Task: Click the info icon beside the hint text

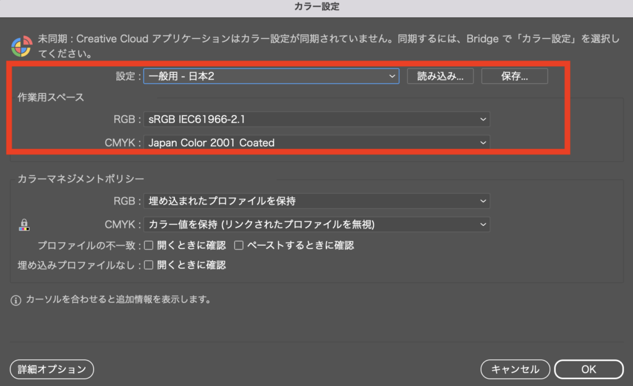Action: [16, 300]
